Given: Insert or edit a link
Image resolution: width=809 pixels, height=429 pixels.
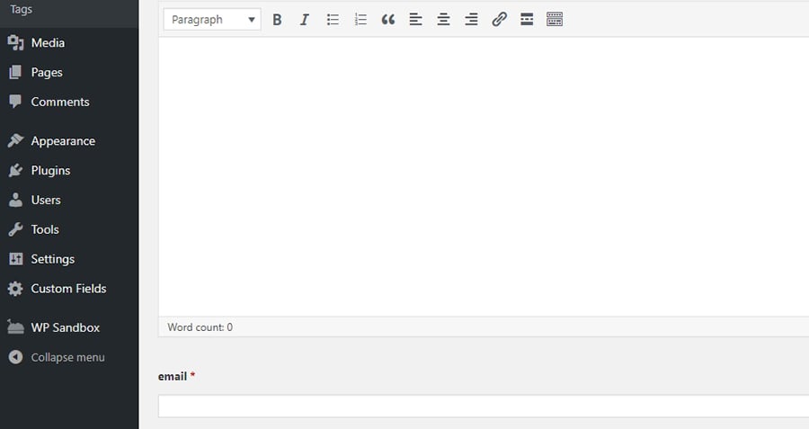Looking at the screenshot, I should (499, 20).
